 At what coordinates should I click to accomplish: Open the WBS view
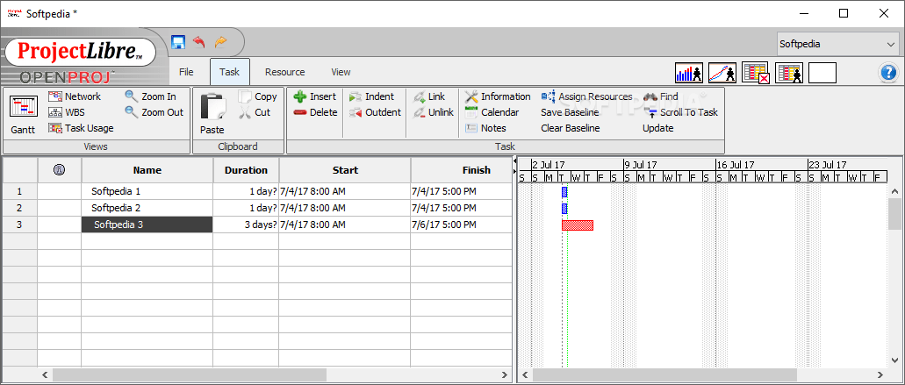click(67, 112)
